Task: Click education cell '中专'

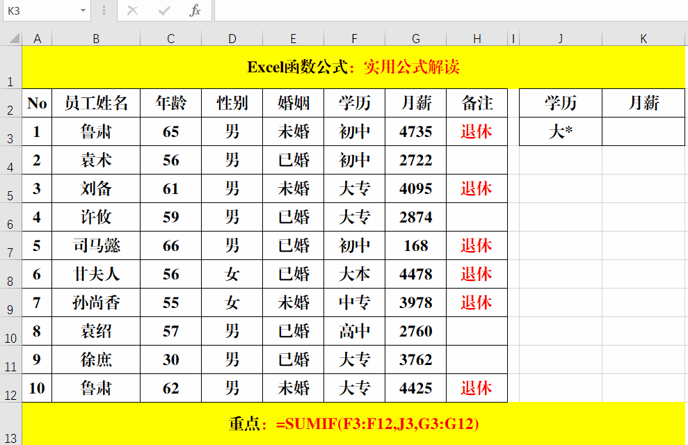Action: [355, 302]
